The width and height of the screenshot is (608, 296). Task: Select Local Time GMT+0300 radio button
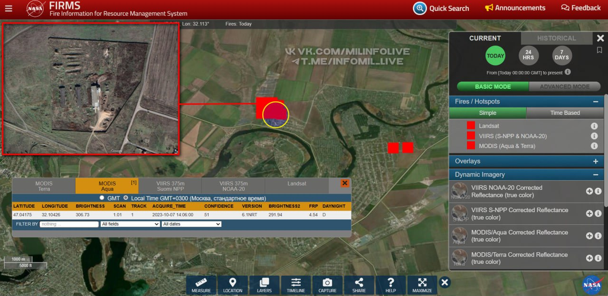point(126,198)
